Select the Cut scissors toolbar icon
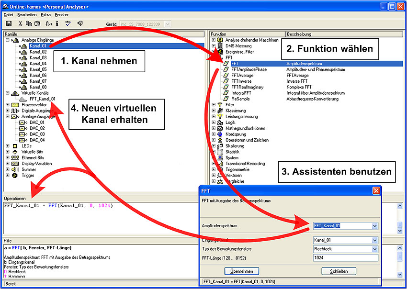The image size is (407, 289). point(20,23)
